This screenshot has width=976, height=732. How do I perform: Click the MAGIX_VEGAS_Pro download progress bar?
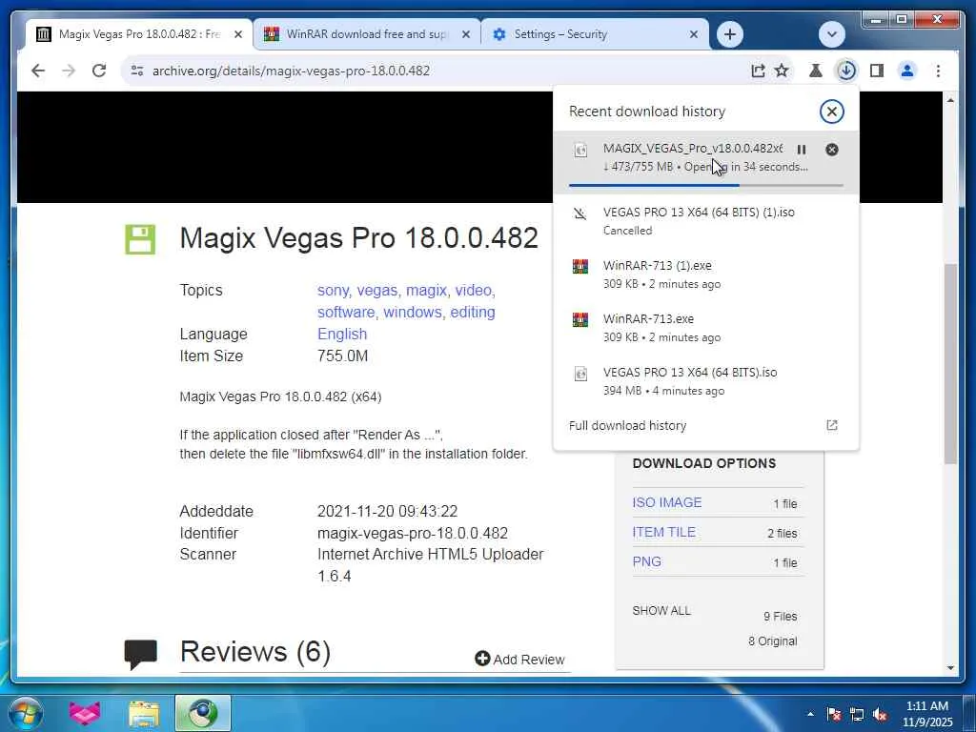(x=706, y=185)
